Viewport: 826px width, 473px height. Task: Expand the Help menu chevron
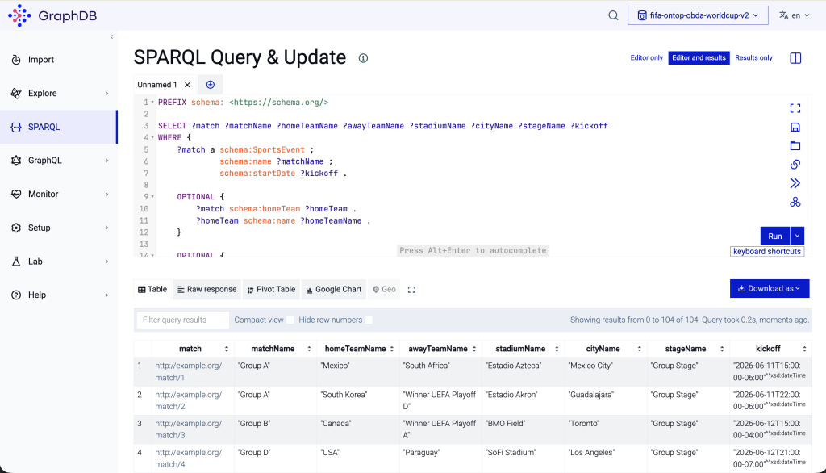(107, 295)
